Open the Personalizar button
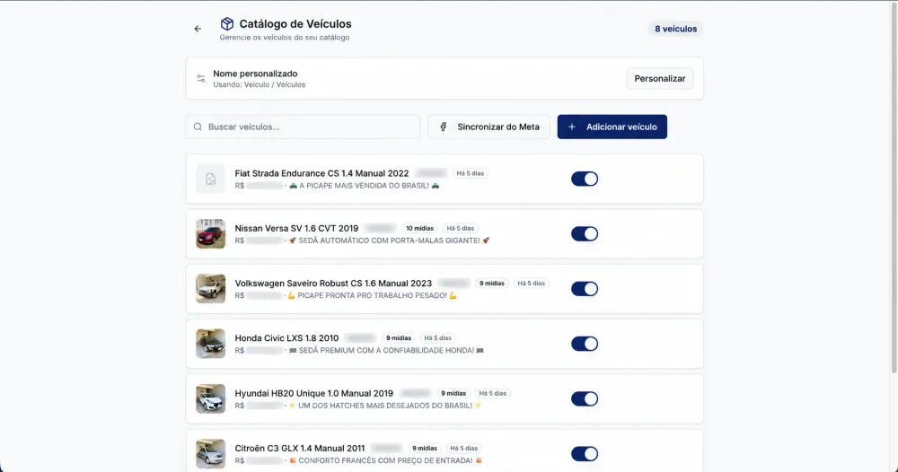This screenshot has height=472, width=898. pyautogui.click(x=660, y=78)
